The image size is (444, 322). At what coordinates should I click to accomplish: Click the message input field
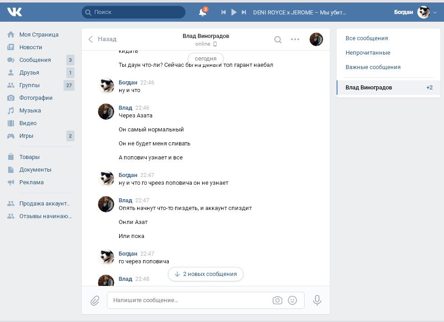[x=190, y=300]
